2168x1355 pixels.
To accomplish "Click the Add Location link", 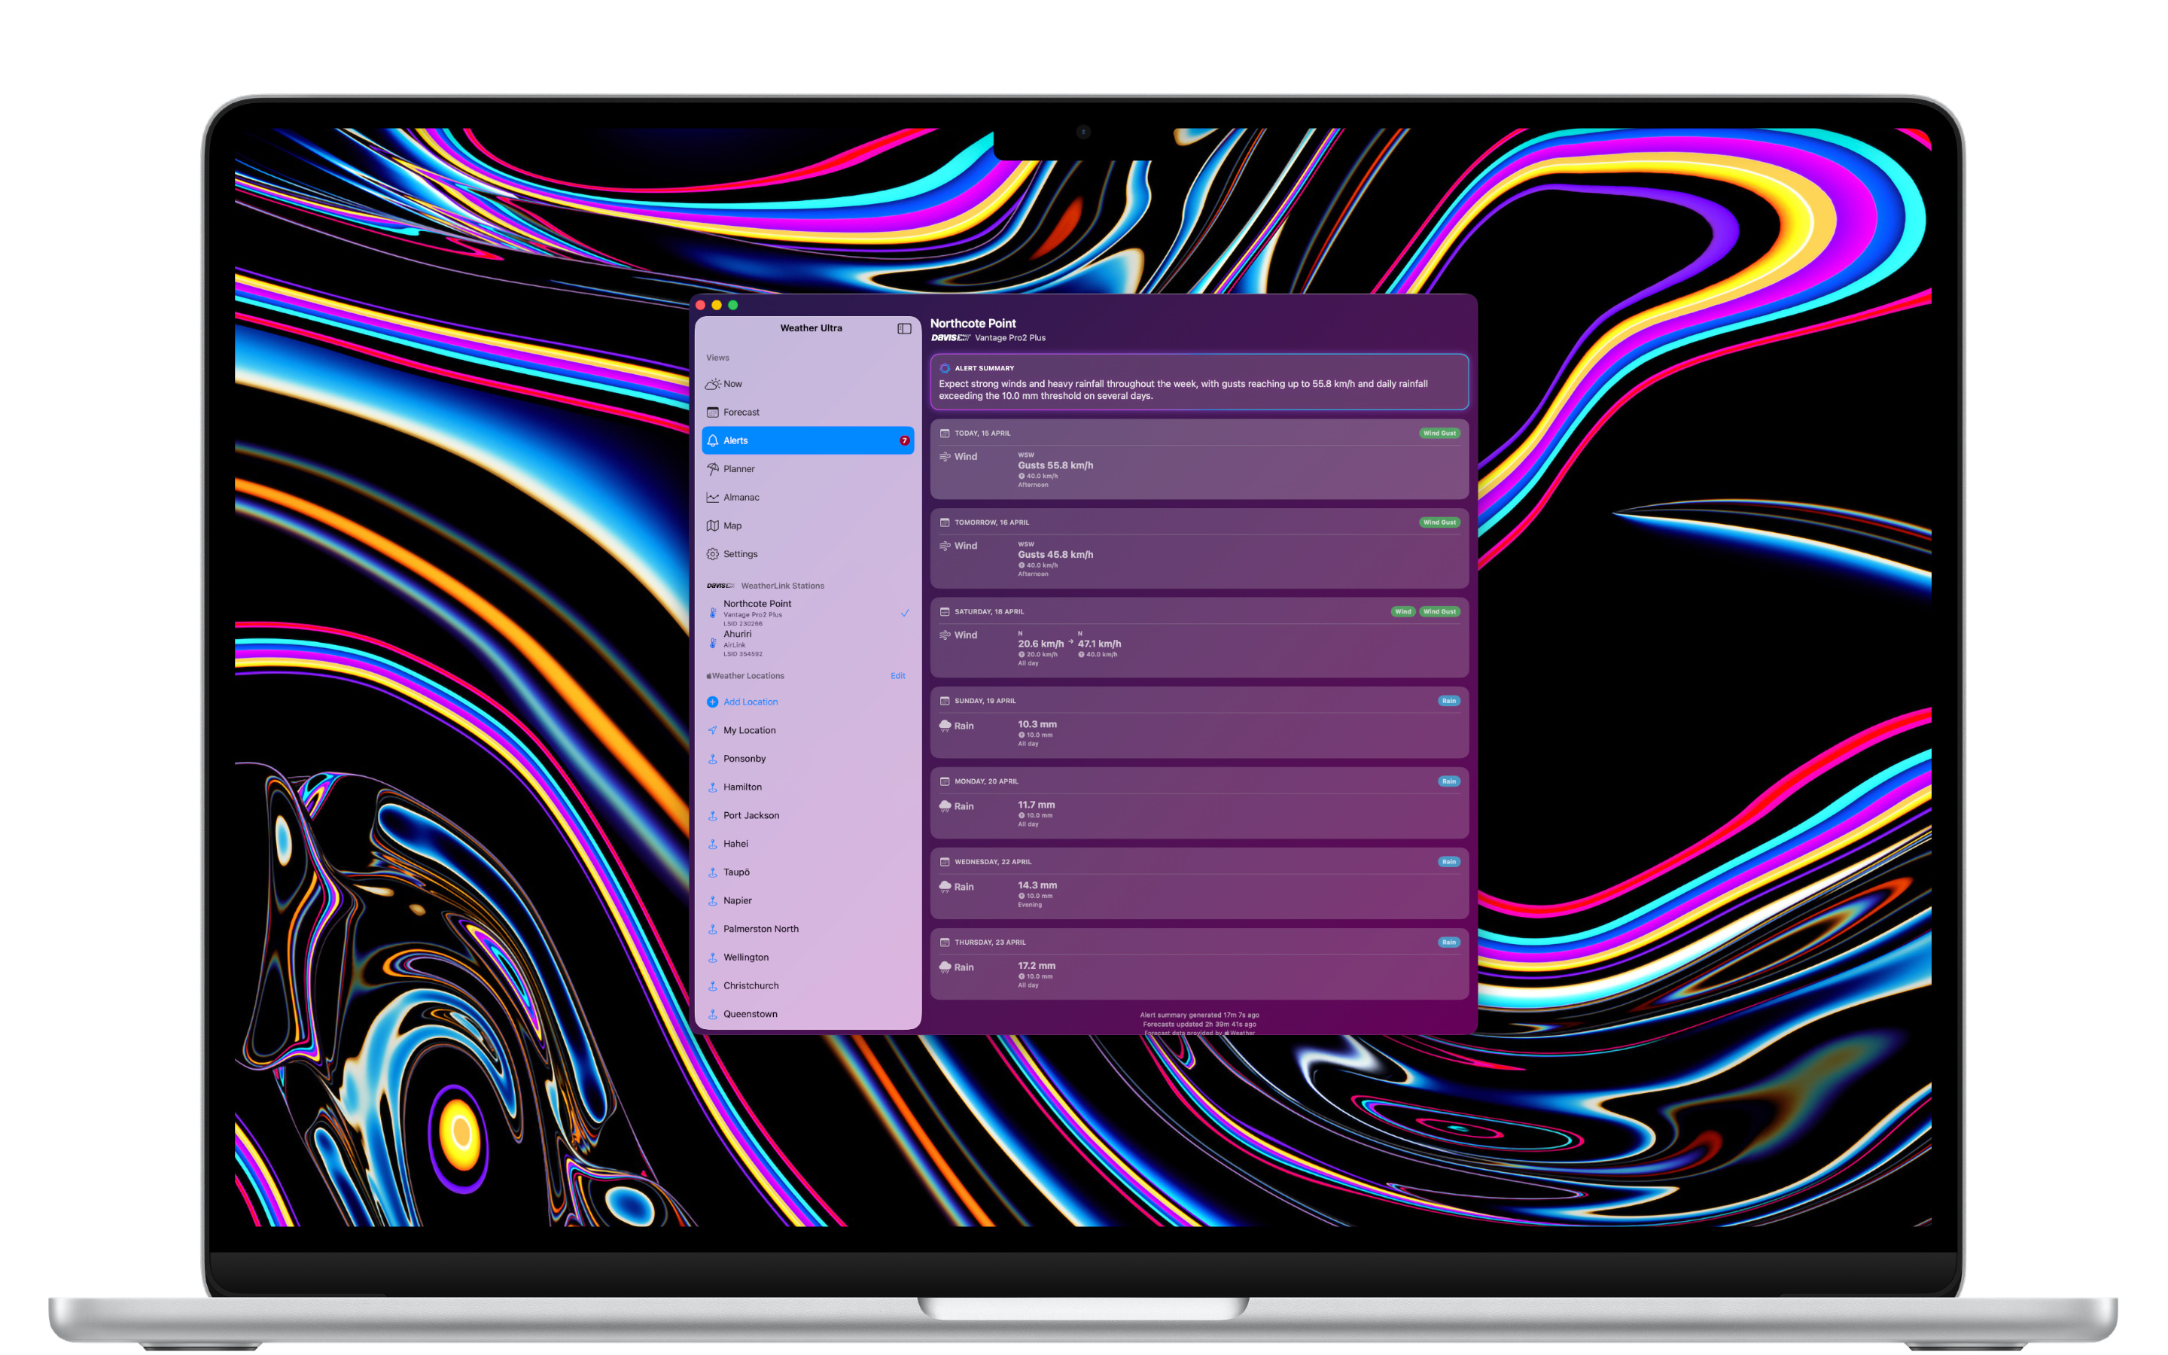I will coord(751,701).
